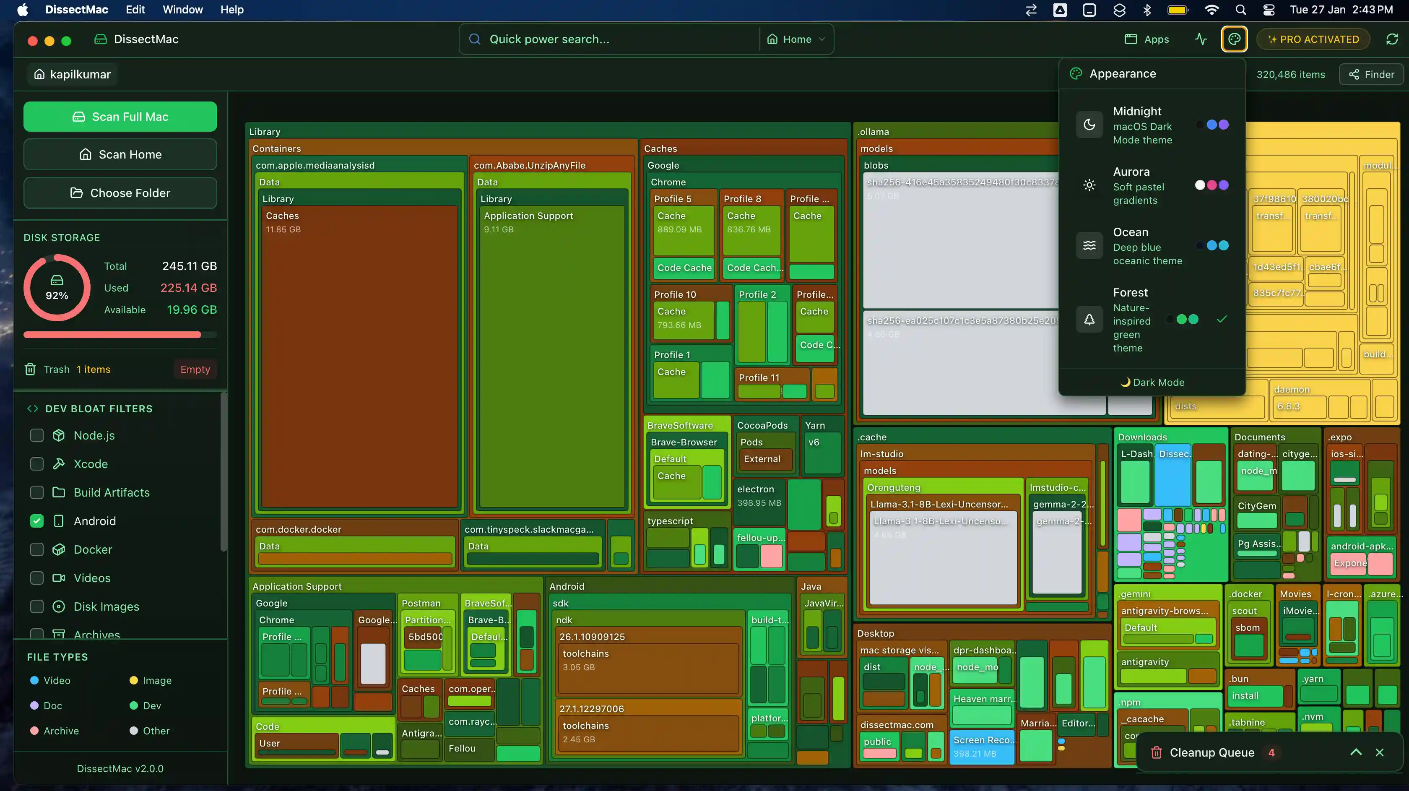Refresh the scan using the refresh icon
1409x791 pixels.
coord(1392,39)
